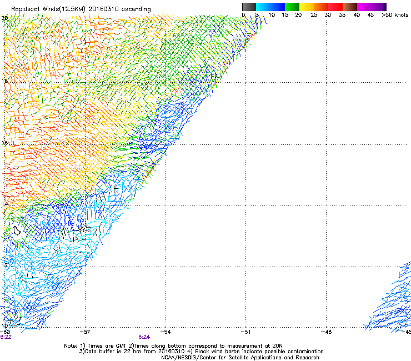Click the NOAA/NESDIS credit line
This screenshot has width=411, height=361.
tap(240, 358)
